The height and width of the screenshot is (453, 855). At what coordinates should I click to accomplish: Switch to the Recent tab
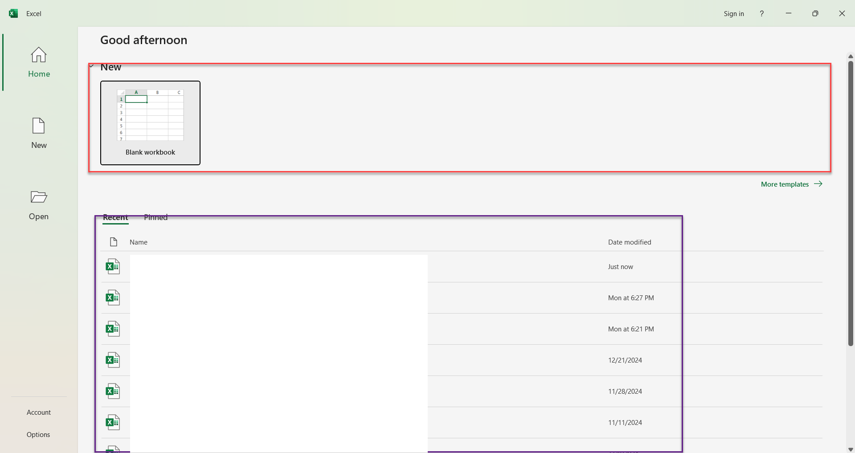coord(115,217)
